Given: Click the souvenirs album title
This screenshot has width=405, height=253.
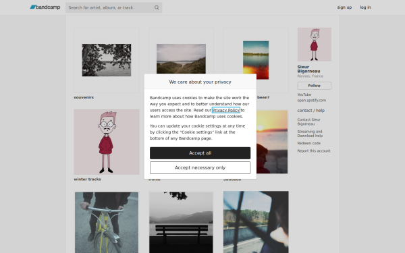Looking at the screenshot, I should (84, 97).
